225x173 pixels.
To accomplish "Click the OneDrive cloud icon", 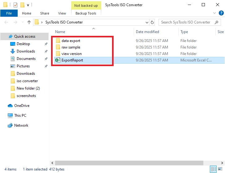I will [x=10, y=106].
